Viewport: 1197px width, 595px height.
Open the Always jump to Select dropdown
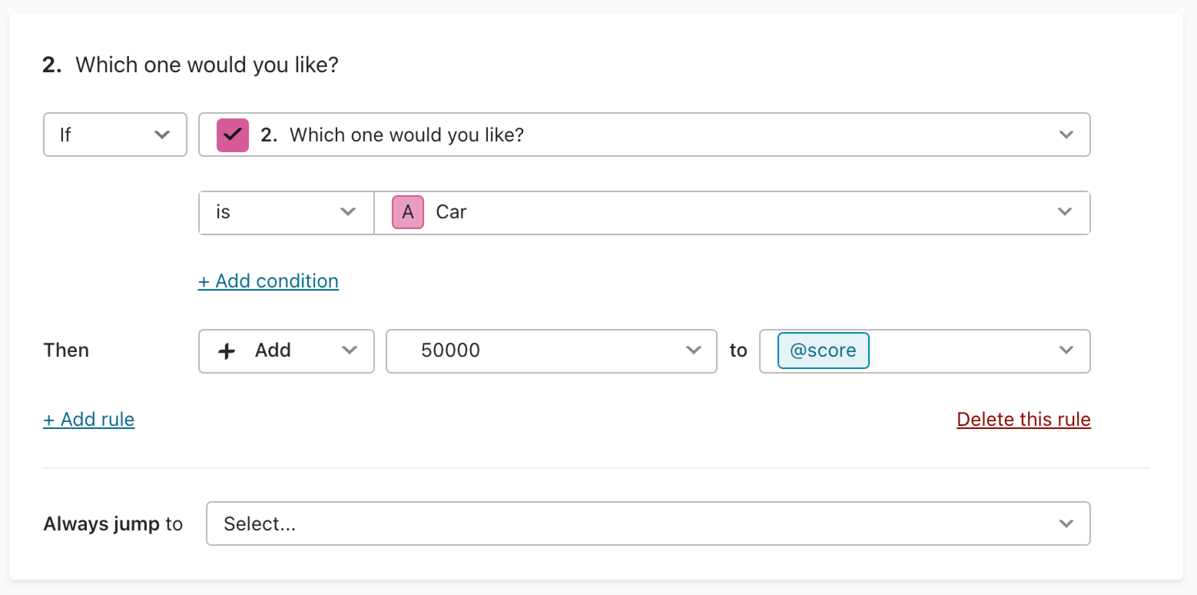click(648, 524)
